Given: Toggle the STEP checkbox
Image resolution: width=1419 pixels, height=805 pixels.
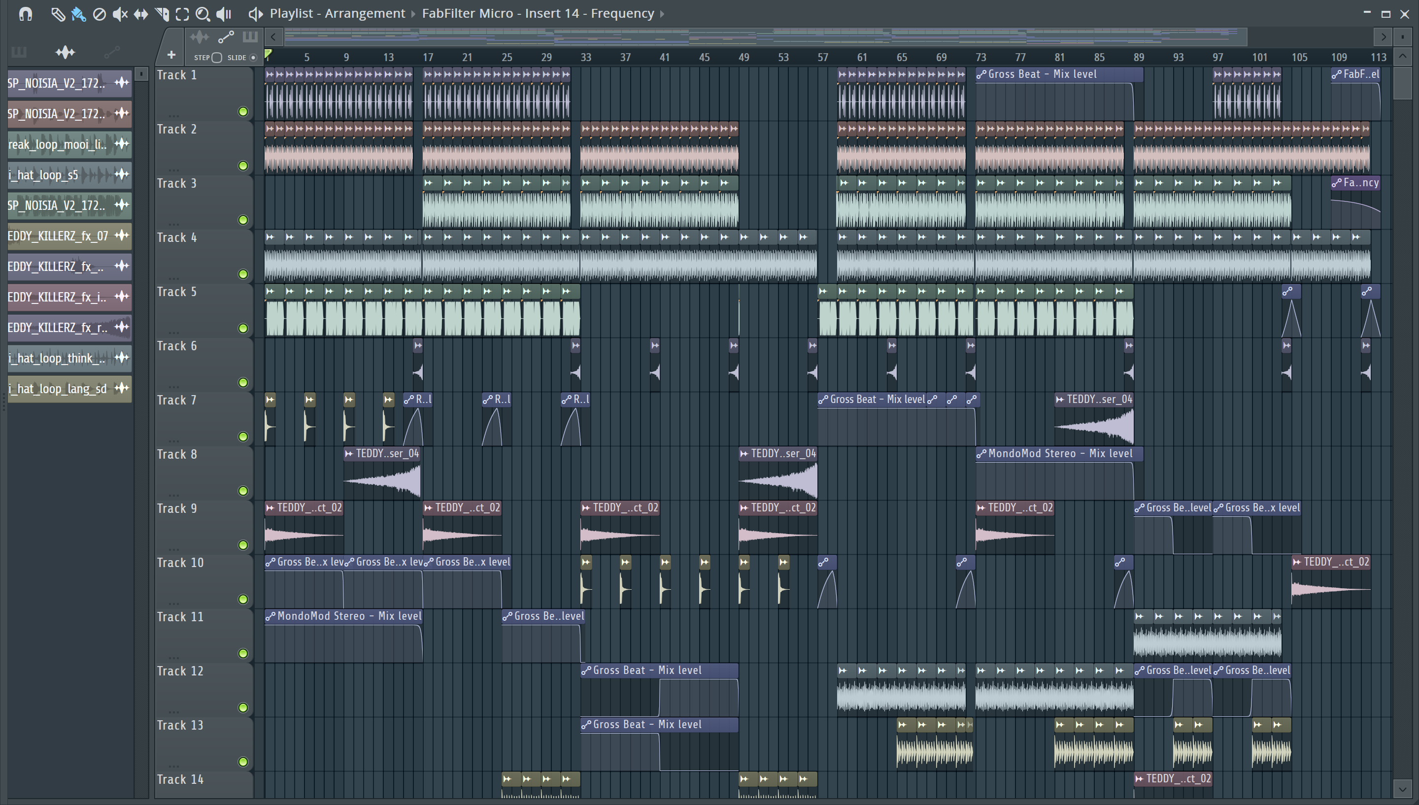Looking at the screenshot, I should (217, 58).
